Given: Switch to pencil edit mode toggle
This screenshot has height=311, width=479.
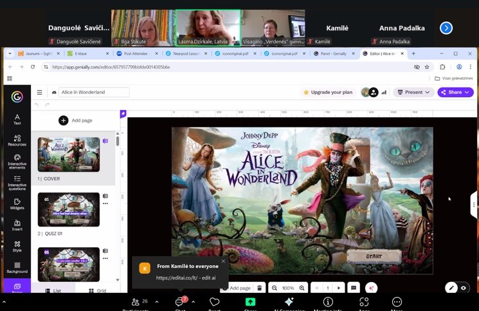Looking at the screenshot, I should [451, 288].
